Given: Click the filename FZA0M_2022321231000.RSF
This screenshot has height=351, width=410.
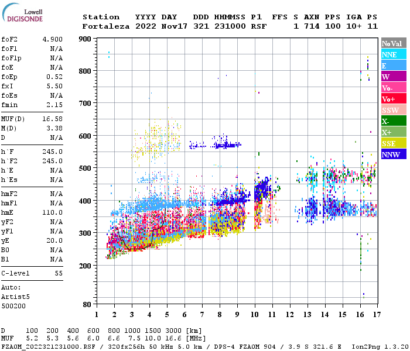Looking at the screenshot, I should [48, 347].
